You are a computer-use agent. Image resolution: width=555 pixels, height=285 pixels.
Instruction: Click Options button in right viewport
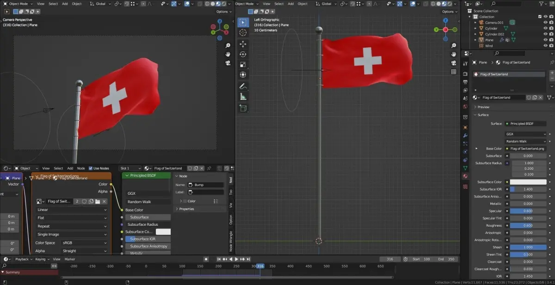[449, 12]
